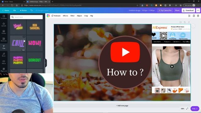Click the page notes icon above canvas
This screenshot has width=201, height=113.
(181, 22)
